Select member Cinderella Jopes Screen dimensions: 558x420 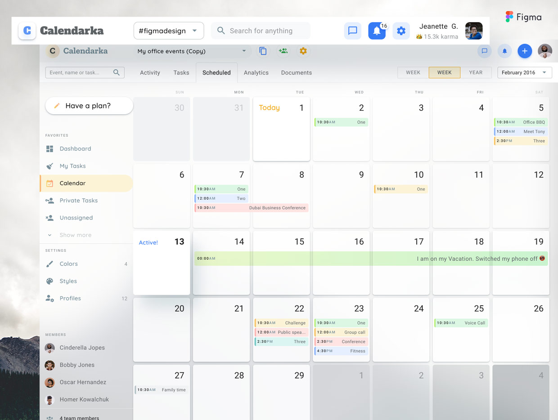coord(86,348)
